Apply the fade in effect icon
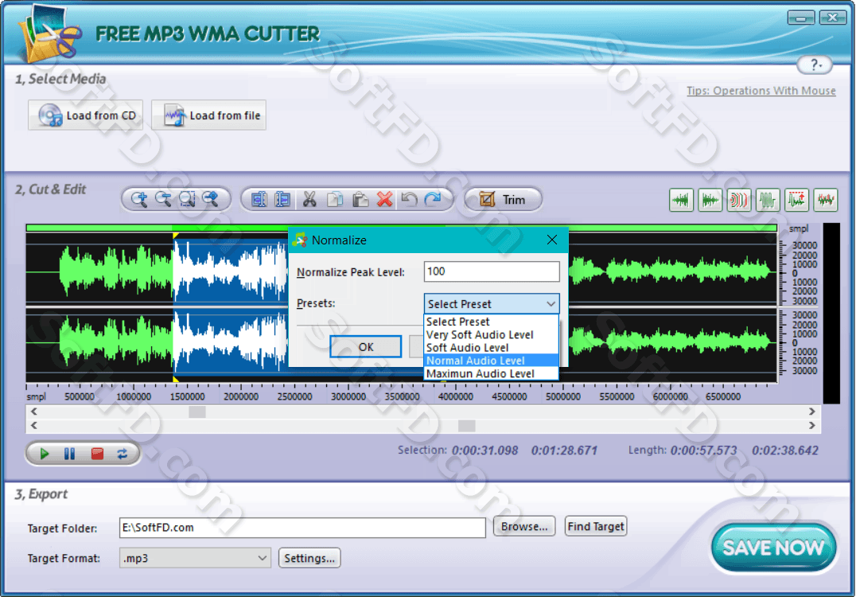 681,200
